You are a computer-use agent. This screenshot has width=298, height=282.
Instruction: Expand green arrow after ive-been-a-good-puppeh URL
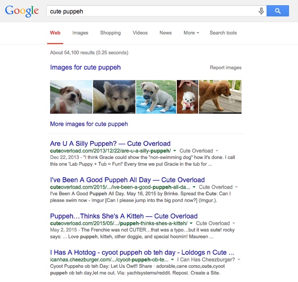click(x=194, y=187)
